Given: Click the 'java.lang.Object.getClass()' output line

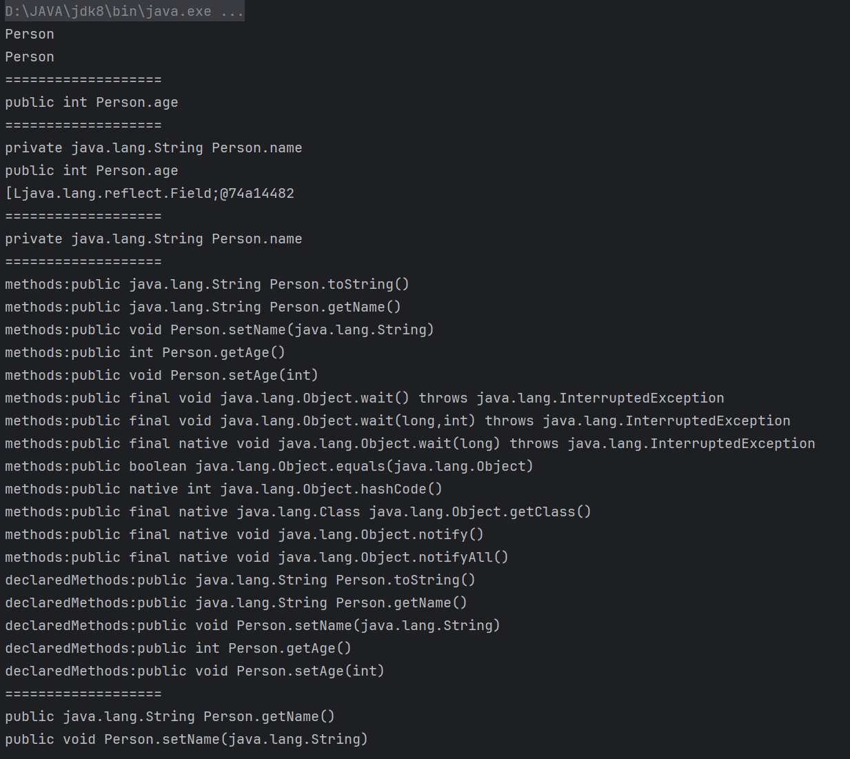Looking at the screenshot, I should tap(298, 512).
